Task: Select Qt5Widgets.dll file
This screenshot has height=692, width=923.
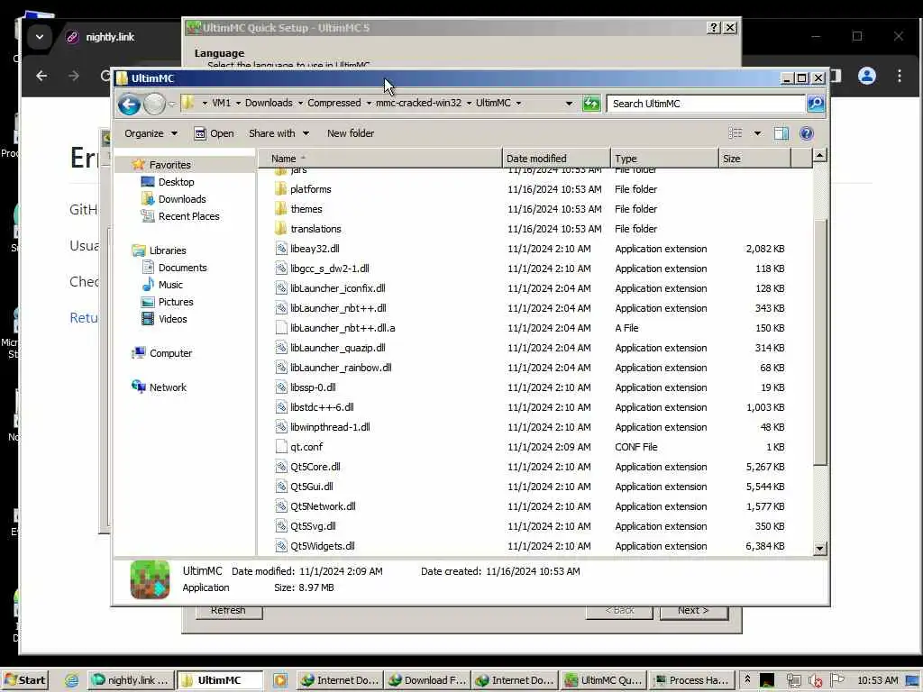Action: (x=322, y=546)
